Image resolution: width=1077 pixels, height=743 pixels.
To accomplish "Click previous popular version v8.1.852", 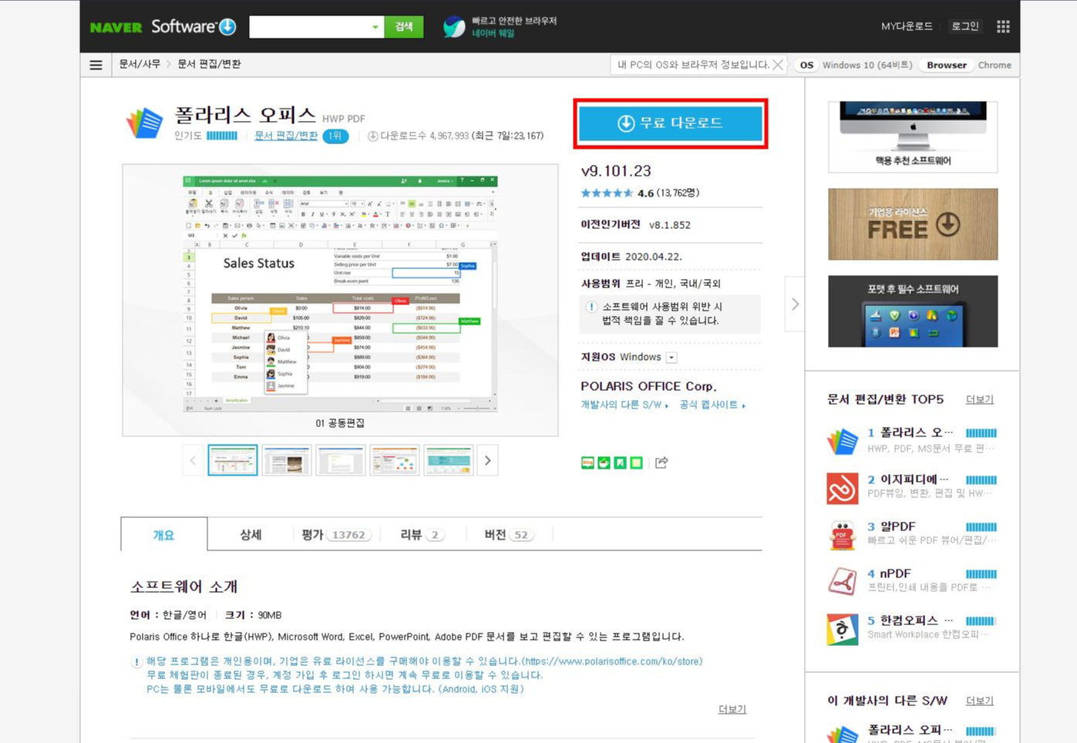I will coord(670,225).
